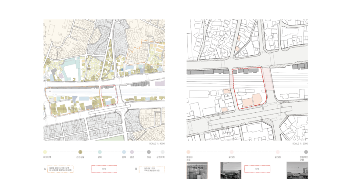Select the hatched olive 근린생활 legend dot
This screenshot has width=351, height=179.
tap(80, 152)
